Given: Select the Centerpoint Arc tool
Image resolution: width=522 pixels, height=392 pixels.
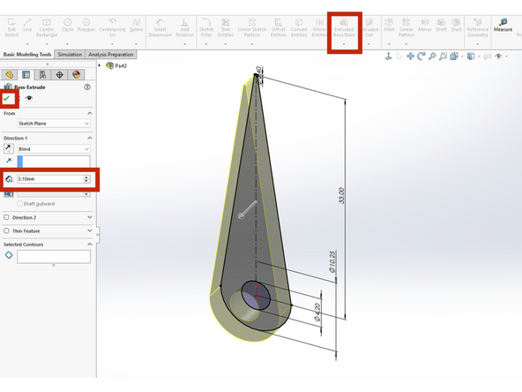Looking at the screenshot, I should 113,27.
